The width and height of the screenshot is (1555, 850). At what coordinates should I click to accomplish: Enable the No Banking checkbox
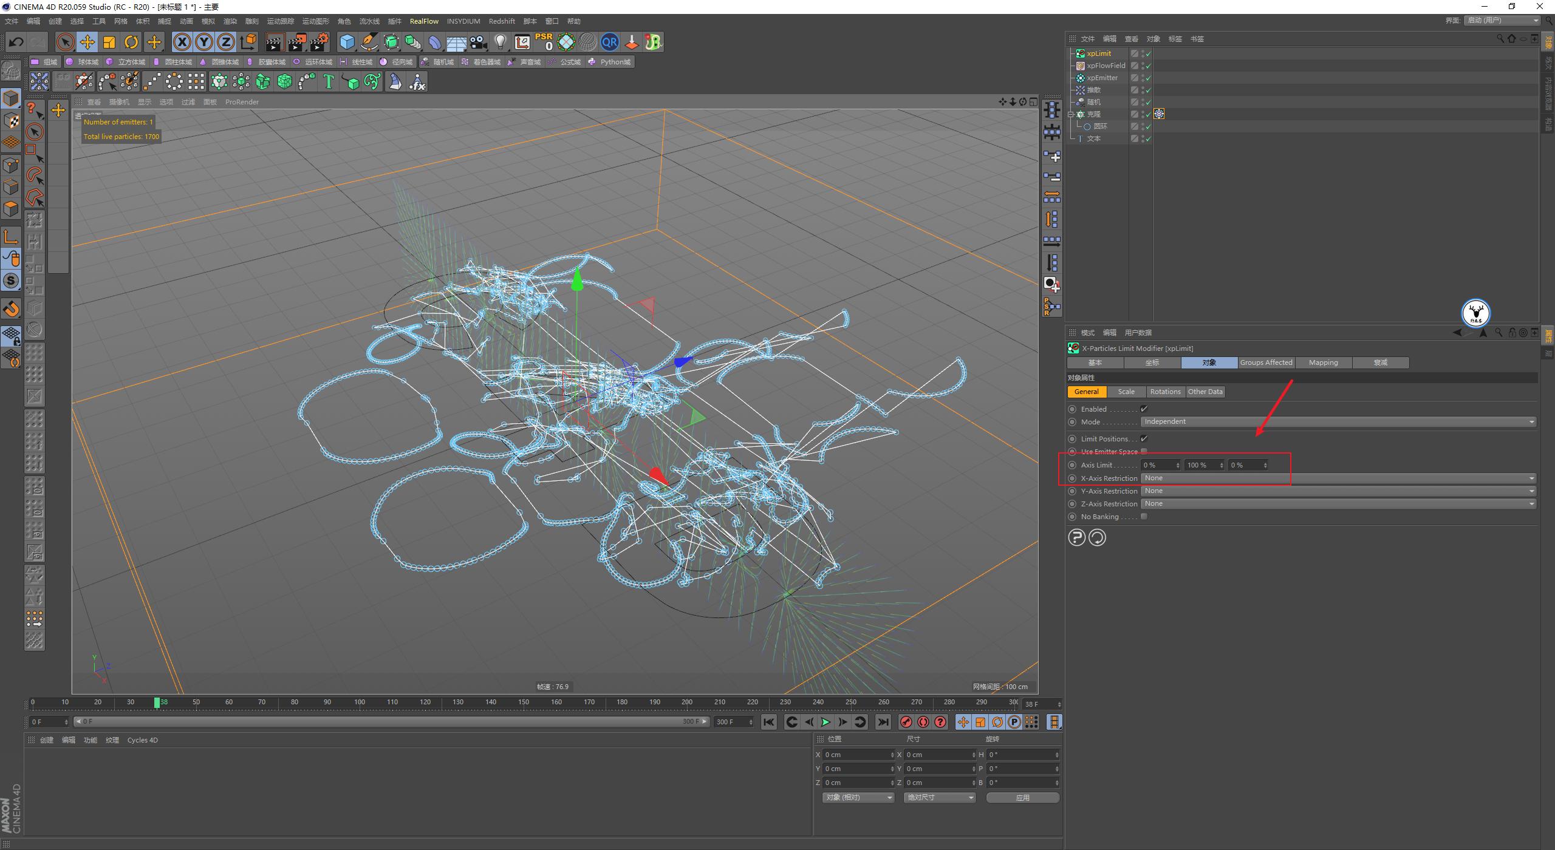coord(1144,516)
